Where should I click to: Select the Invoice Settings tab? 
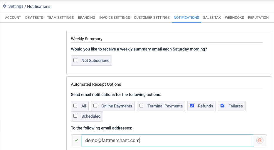coord(115,18)
